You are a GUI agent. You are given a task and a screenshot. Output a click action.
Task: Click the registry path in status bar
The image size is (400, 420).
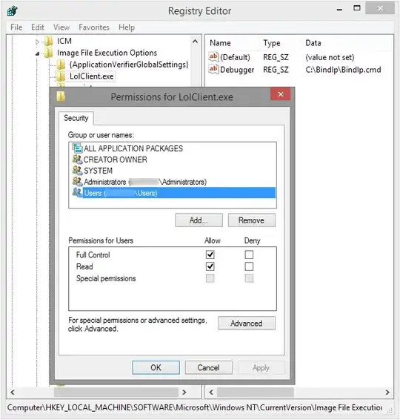pyautogui.click(x=195, y=407)
